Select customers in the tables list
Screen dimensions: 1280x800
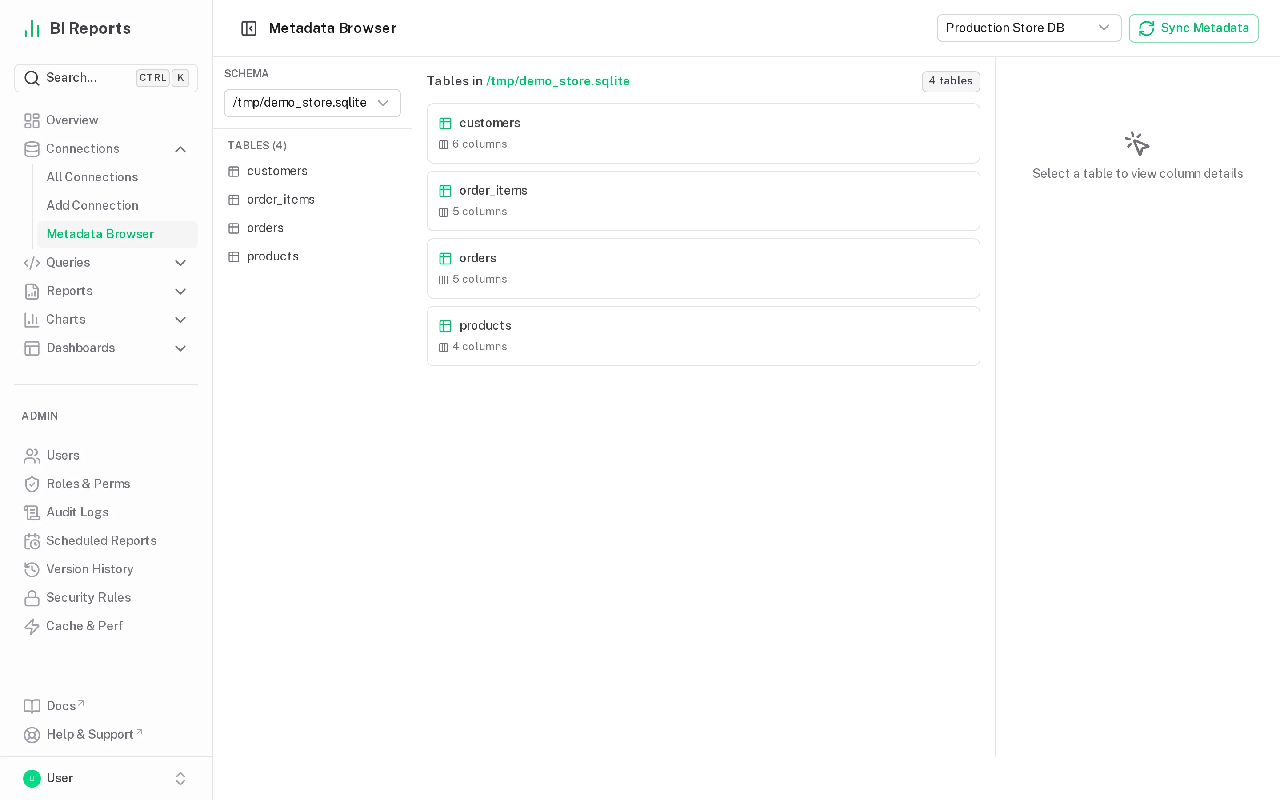point(312,172)
